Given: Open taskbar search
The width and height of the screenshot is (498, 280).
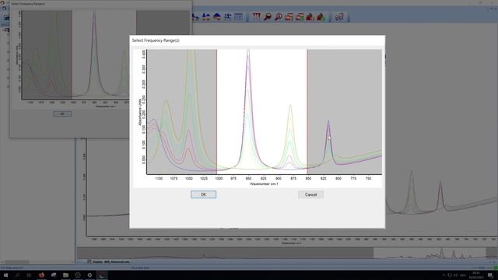Looking at the screenshot, I should (x=17, y=275).
